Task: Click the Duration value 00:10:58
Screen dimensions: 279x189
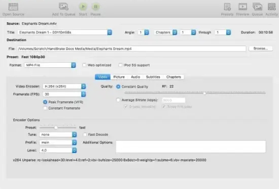Action: 266,32
